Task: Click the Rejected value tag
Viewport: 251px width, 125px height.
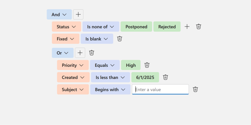Action: coord(167,27)
